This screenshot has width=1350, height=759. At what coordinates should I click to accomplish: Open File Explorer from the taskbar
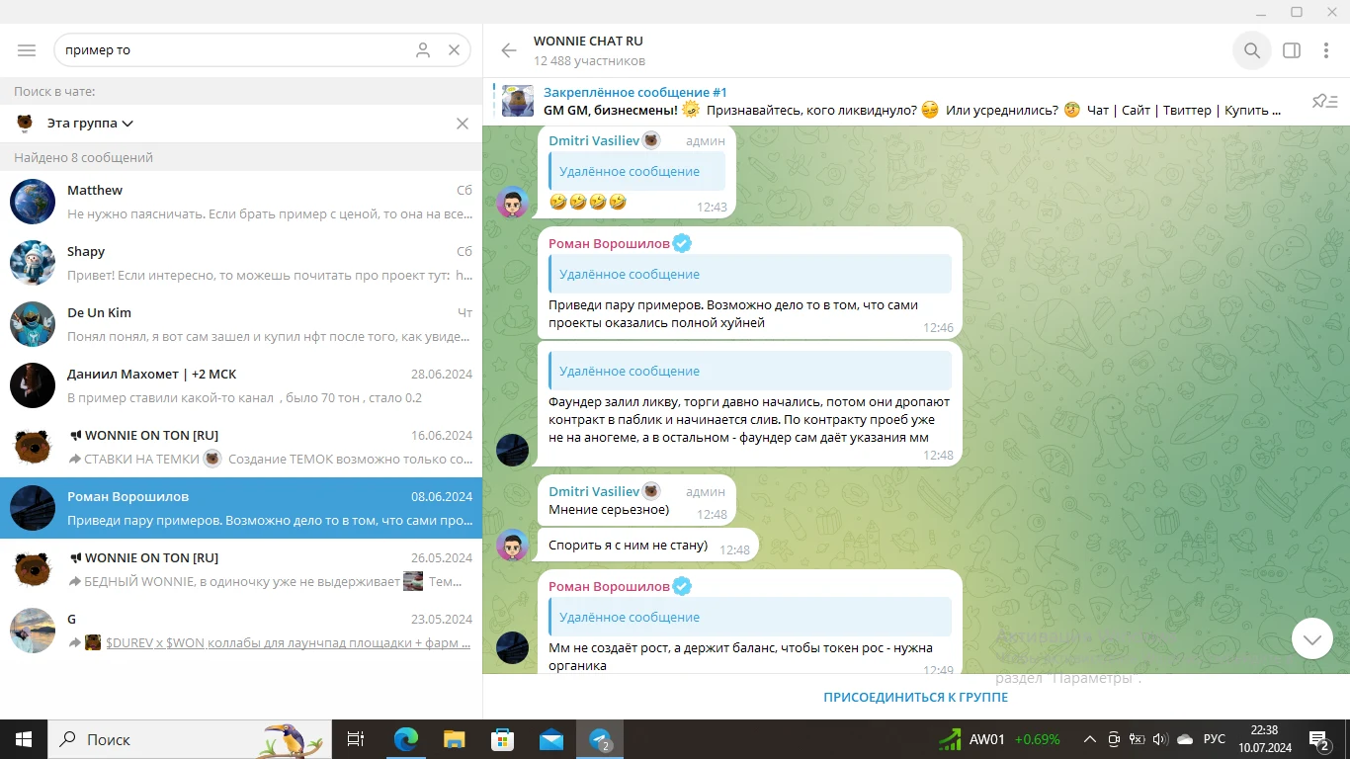click(x=454, y=739)
